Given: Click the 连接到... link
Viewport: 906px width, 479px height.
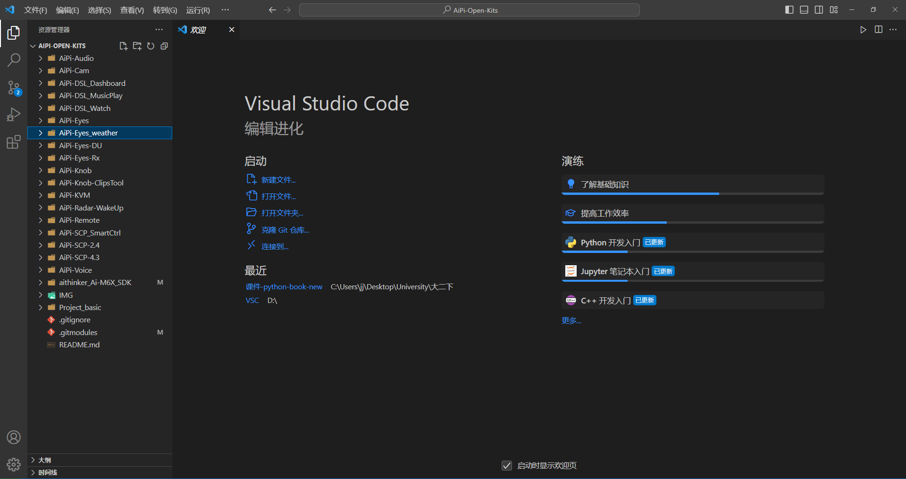Looking at the screenshot, I should point(275,246).
